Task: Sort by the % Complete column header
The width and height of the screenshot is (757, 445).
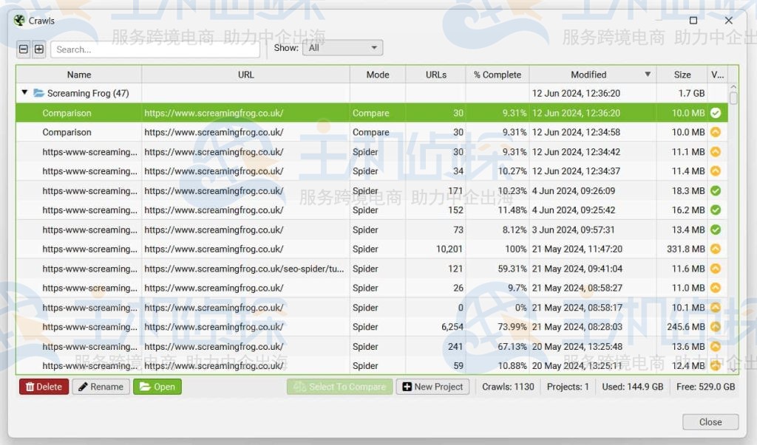Action: pos(497,75)
